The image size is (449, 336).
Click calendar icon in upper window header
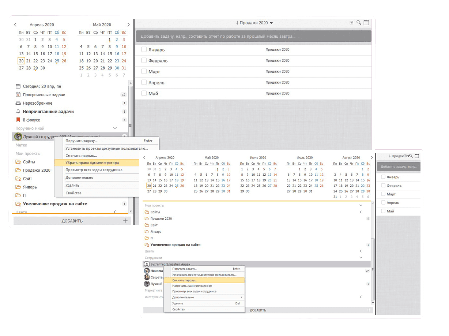pos(366,23)
